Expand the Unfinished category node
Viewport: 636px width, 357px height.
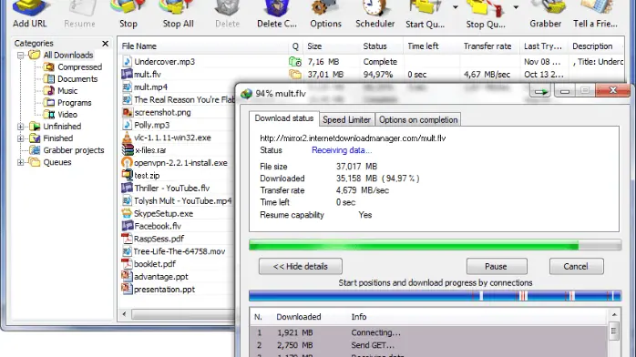[x=20, y=127]
